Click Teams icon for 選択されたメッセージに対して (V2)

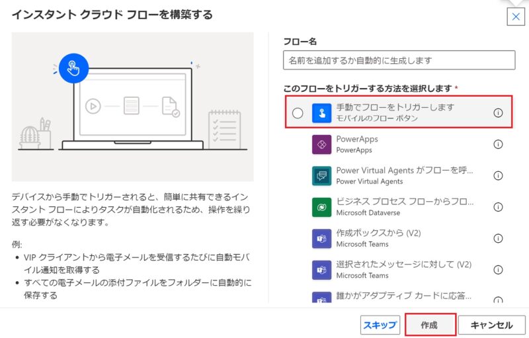322,269
